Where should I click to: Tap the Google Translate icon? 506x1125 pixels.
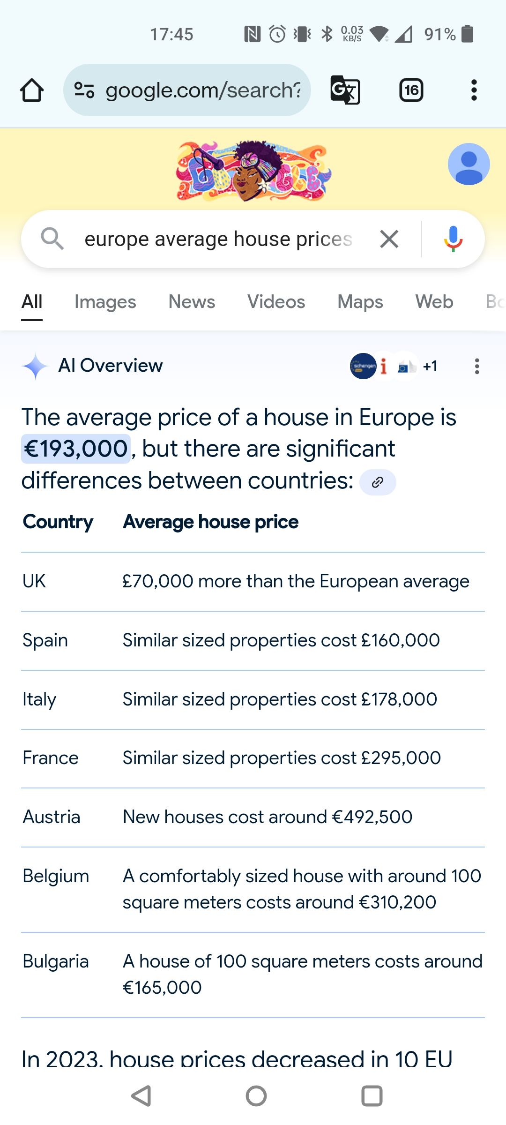(x=345, y=90)
